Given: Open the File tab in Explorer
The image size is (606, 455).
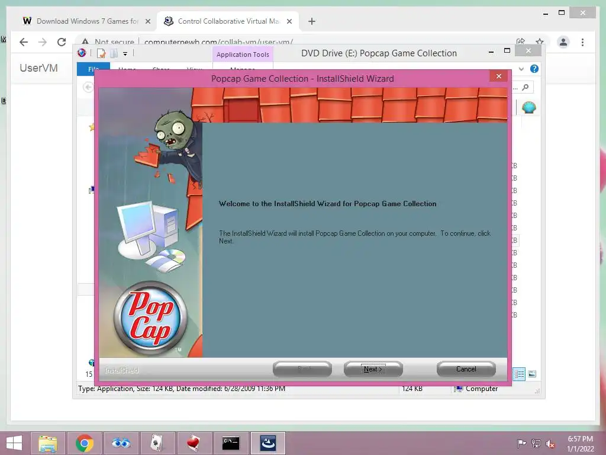Looking at the screenshot, I should click(x=93, y=69).
